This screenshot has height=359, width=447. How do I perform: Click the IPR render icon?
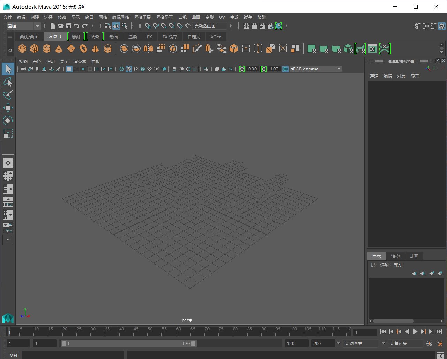click(263, 26)
